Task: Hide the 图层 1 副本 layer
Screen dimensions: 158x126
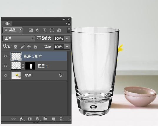Action: [x=6, y=56]
